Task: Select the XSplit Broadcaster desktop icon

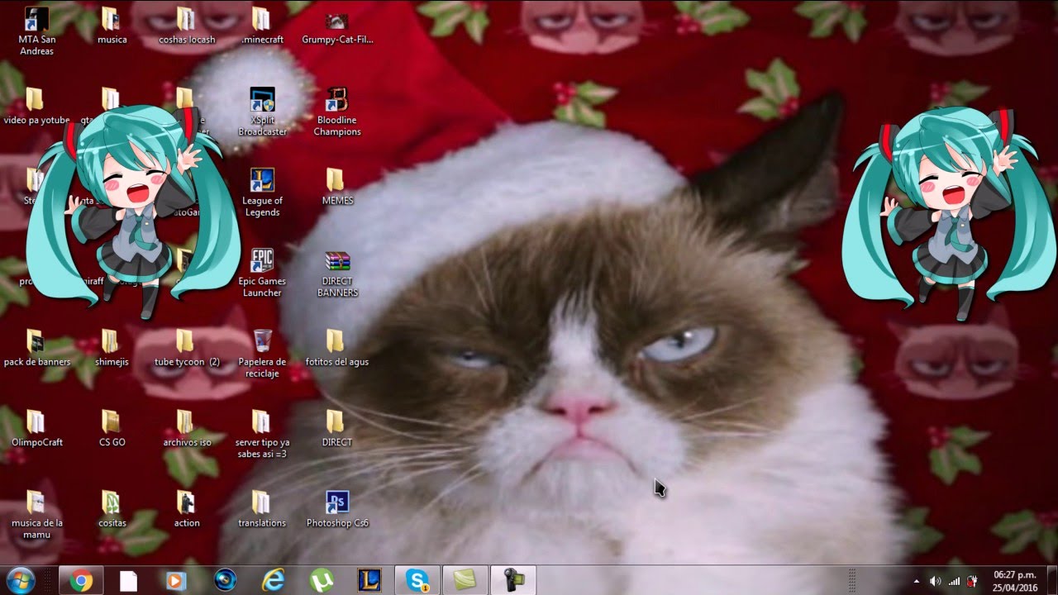Action: [262, 112]
